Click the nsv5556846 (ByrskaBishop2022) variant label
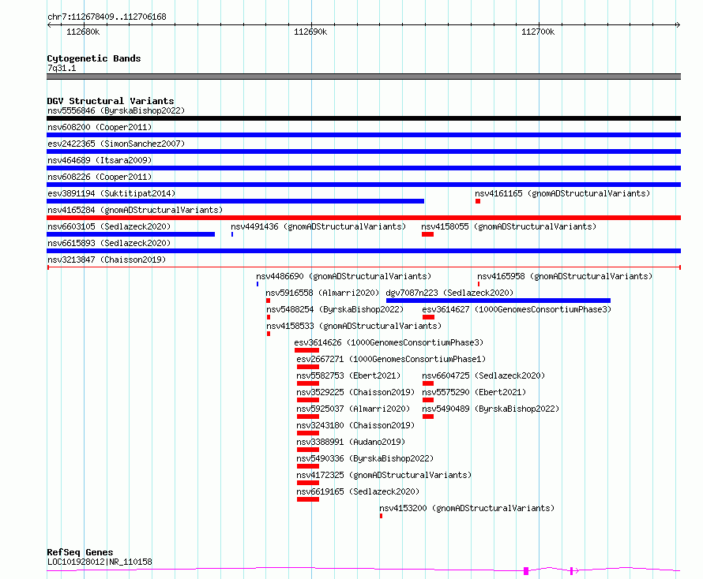 click(x=116, y=110)
